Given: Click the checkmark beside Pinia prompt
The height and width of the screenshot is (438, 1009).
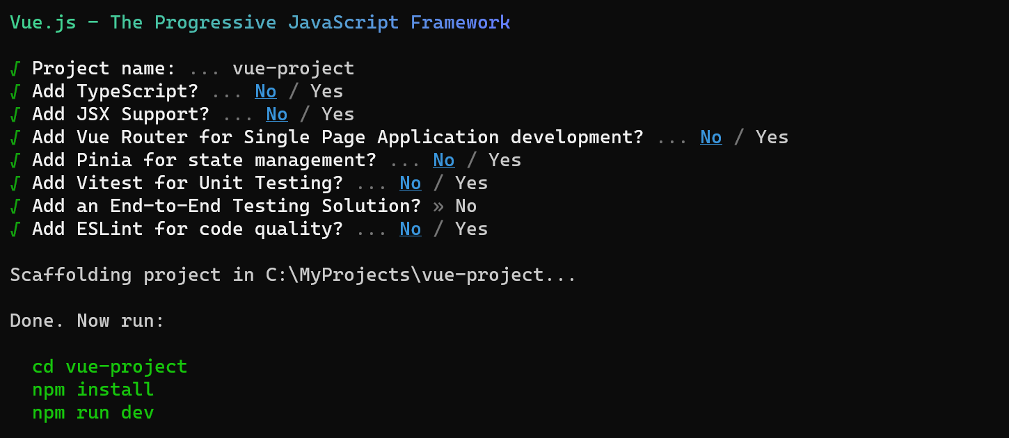Looking at the screenshot, I should click(x=15, y=159).
